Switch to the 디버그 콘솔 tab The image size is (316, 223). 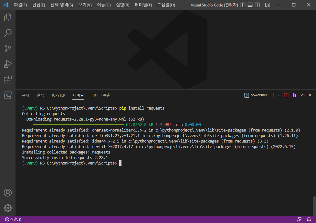coord(101,95)
